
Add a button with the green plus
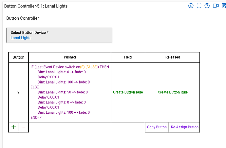(14, 127)
